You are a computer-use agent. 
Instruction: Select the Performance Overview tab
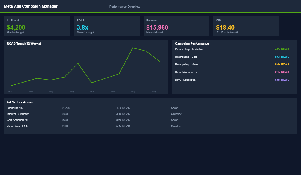(125, 6)
